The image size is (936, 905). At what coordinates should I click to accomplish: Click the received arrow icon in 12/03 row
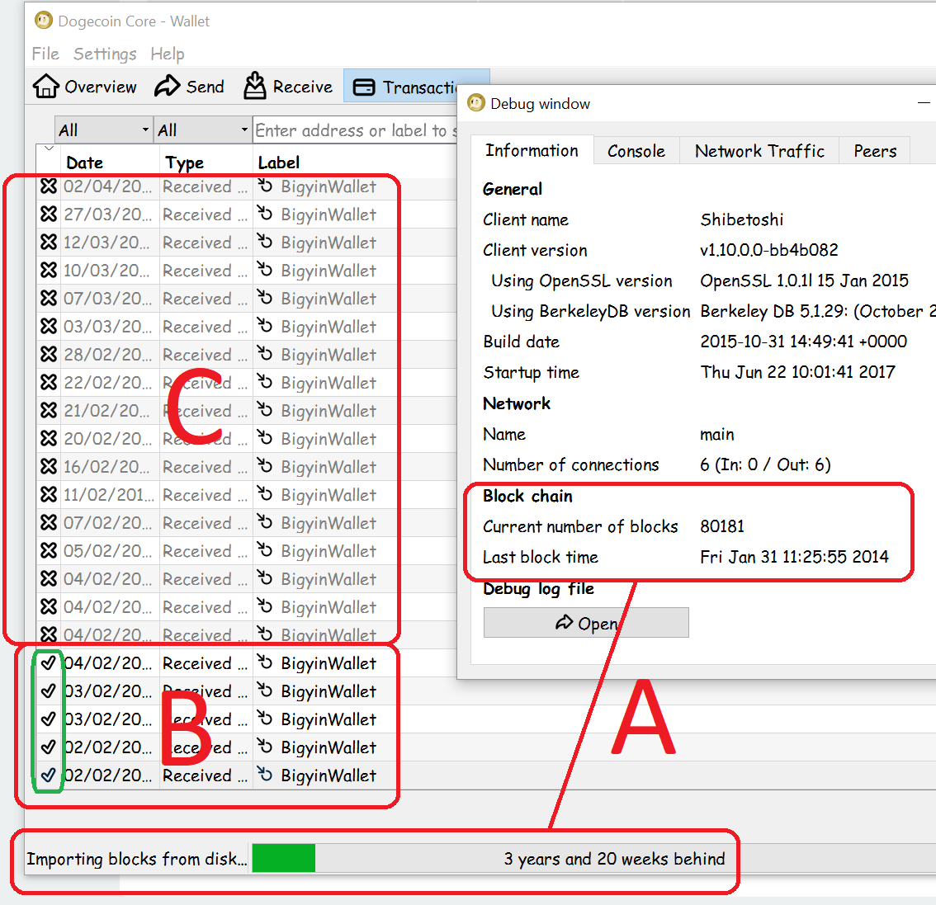tap(265, 242)
